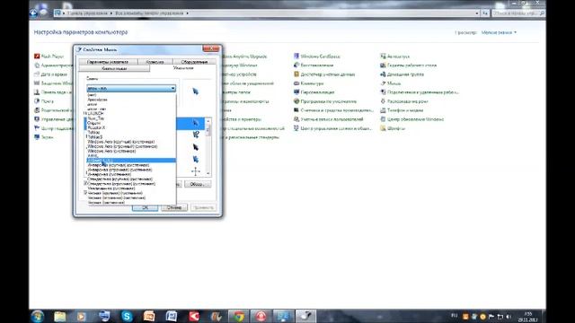The height and width of the screenshot is (323, 575).
Task: Choose the (нет) scheme option
Action: [131, 95]
